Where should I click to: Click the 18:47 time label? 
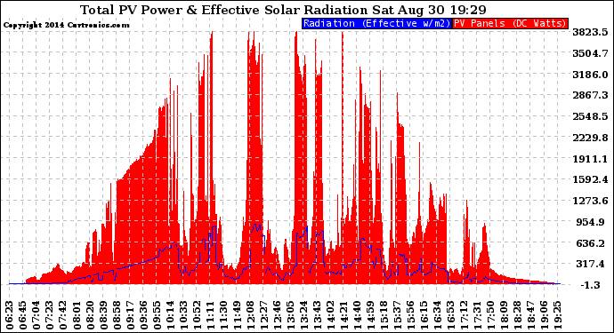tap(530, 314)
